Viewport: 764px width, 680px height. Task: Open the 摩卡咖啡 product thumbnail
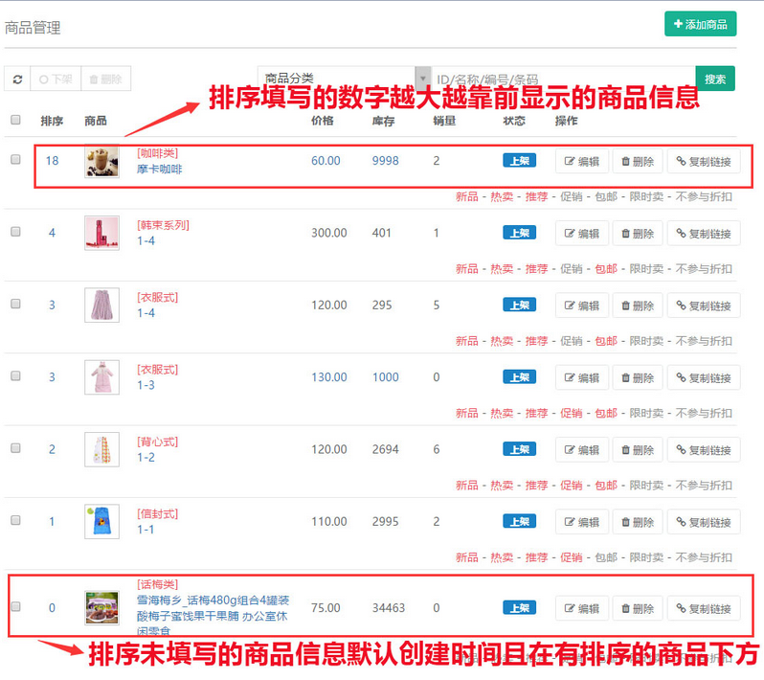coord(101,161)
